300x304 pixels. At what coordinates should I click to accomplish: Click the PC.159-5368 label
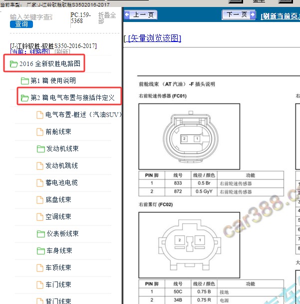coord(80,18)
